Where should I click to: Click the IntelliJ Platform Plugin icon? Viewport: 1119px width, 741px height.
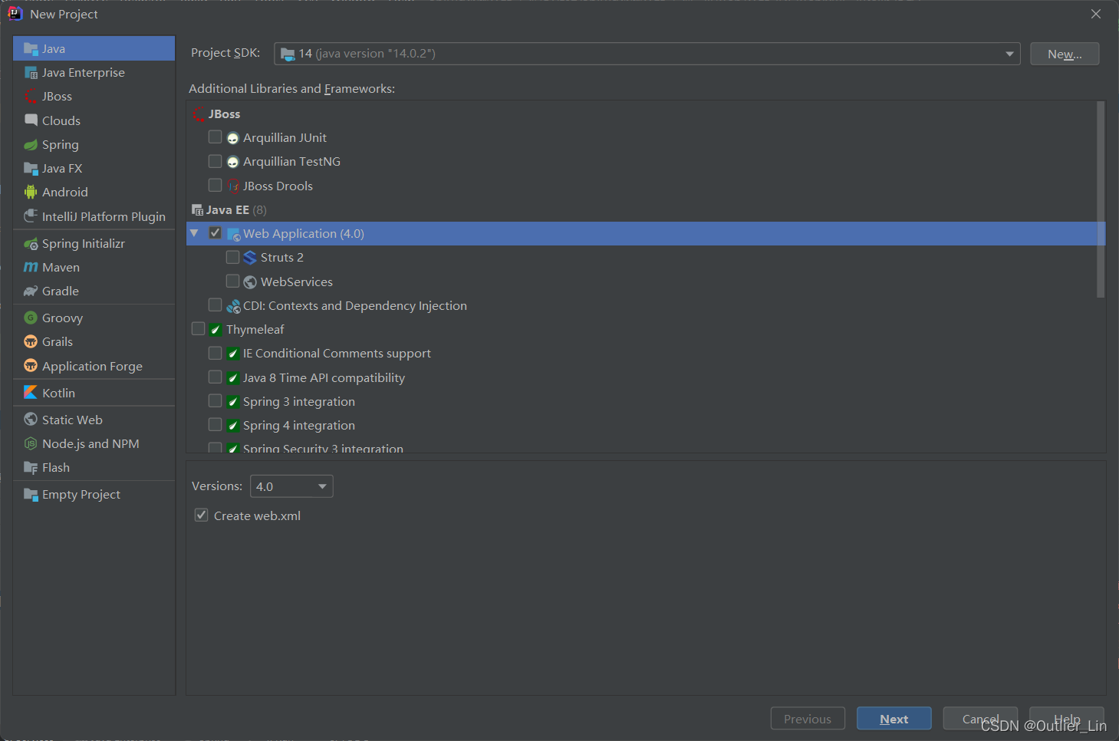point(31,216)
